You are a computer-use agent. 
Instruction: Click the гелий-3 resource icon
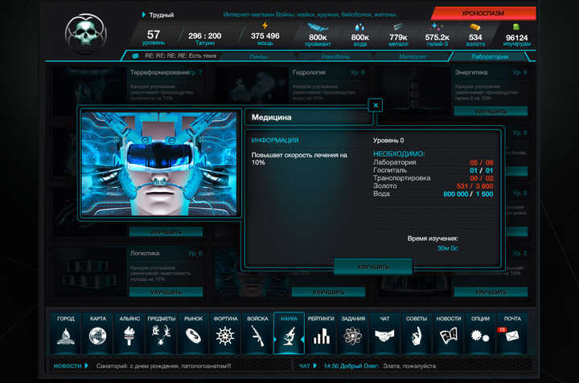437,26
